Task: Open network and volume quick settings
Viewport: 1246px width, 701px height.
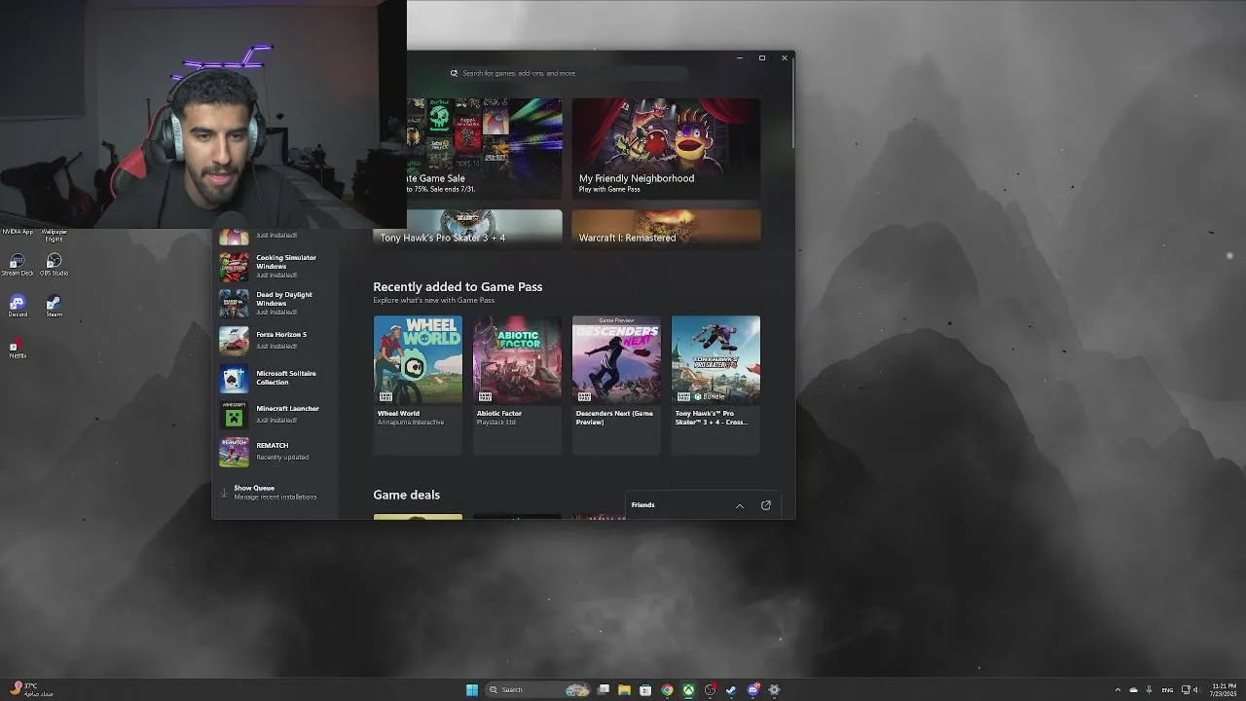Action: click(1191, 689)
